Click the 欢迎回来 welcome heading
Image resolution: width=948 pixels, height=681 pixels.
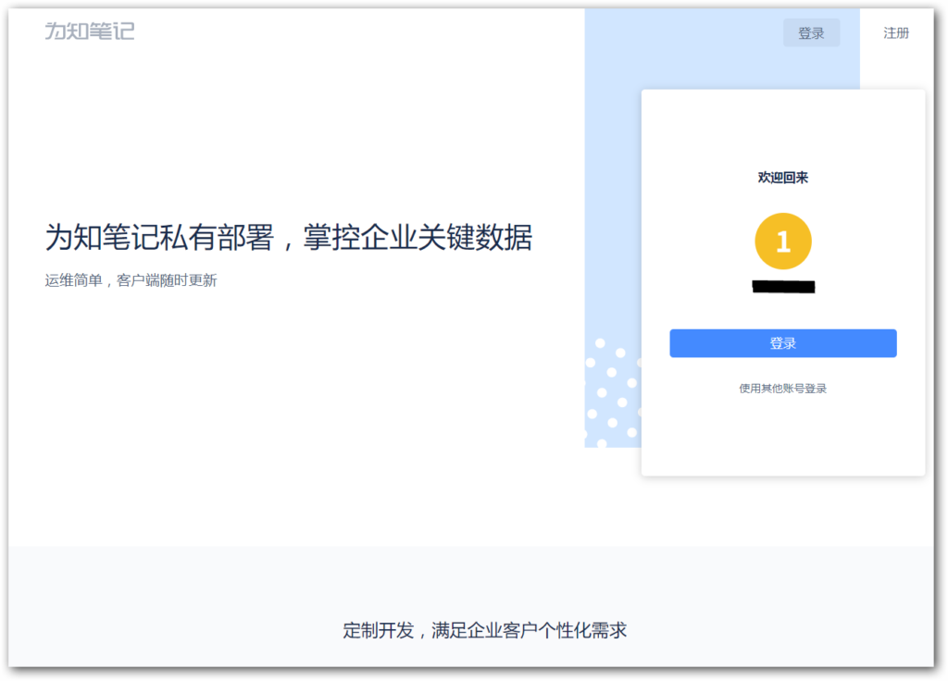tap(783, 177)
